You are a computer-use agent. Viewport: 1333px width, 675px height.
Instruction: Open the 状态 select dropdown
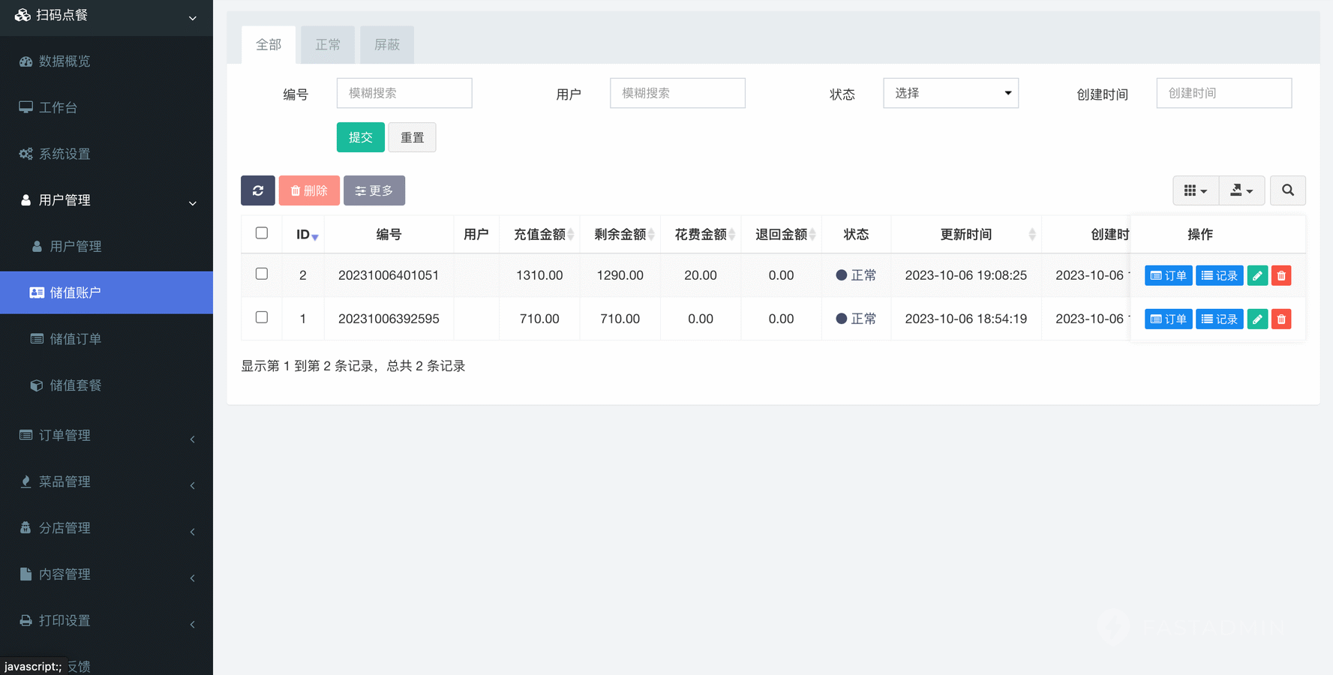pos(950,93)
